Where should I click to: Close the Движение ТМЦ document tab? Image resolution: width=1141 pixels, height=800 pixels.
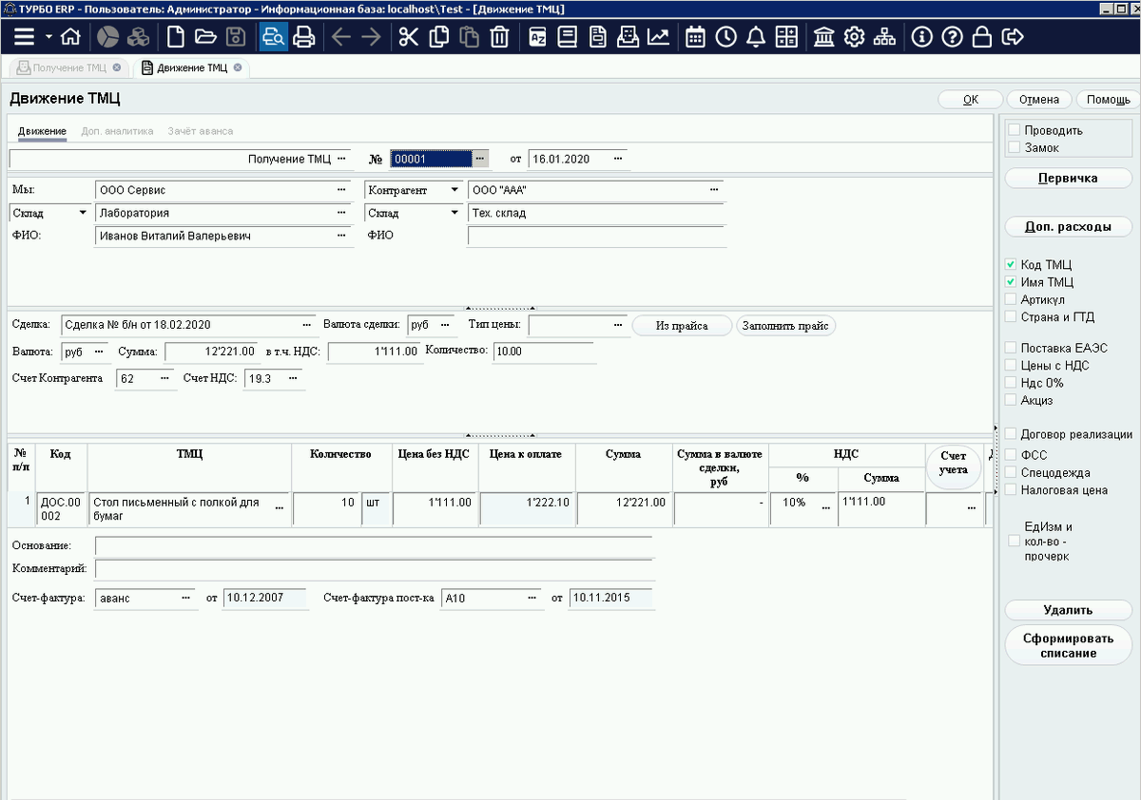point(238,68)
